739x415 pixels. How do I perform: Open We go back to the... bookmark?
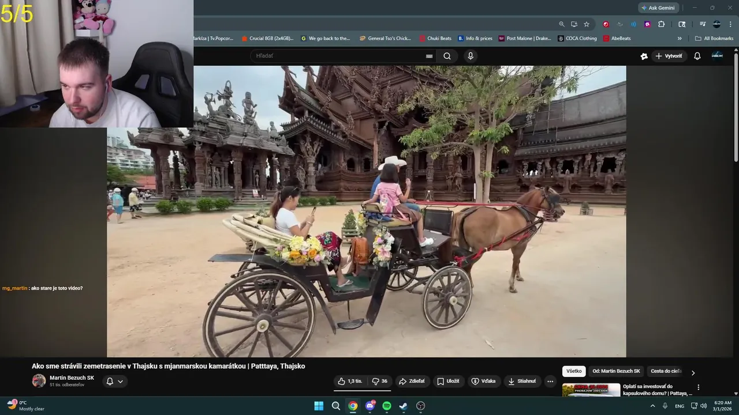[x=326, y=39]
